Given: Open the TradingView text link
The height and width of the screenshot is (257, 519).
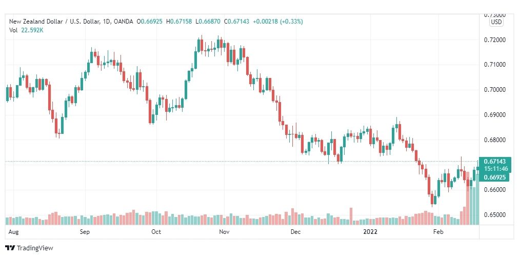Looking at the screenshot, I should pos(35,248).
